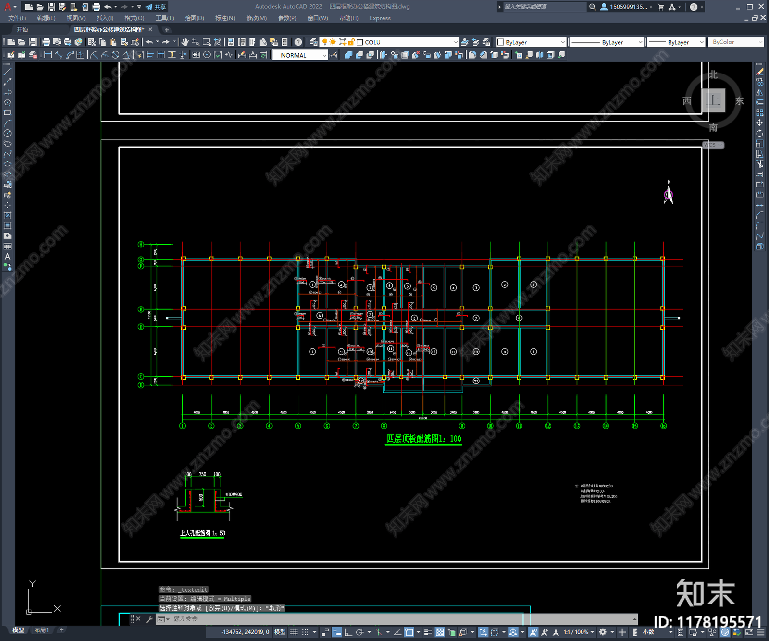Select the Polygon tool in draw toolbar
This screenshot has height=641, width=769.
coord(7,102)
